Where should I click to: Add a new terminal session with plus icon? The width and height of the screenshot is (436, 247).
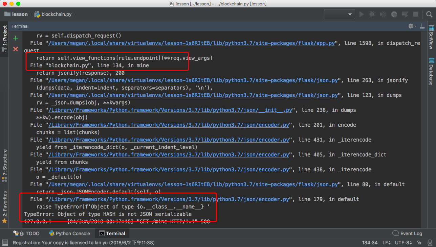coord(16,38)
